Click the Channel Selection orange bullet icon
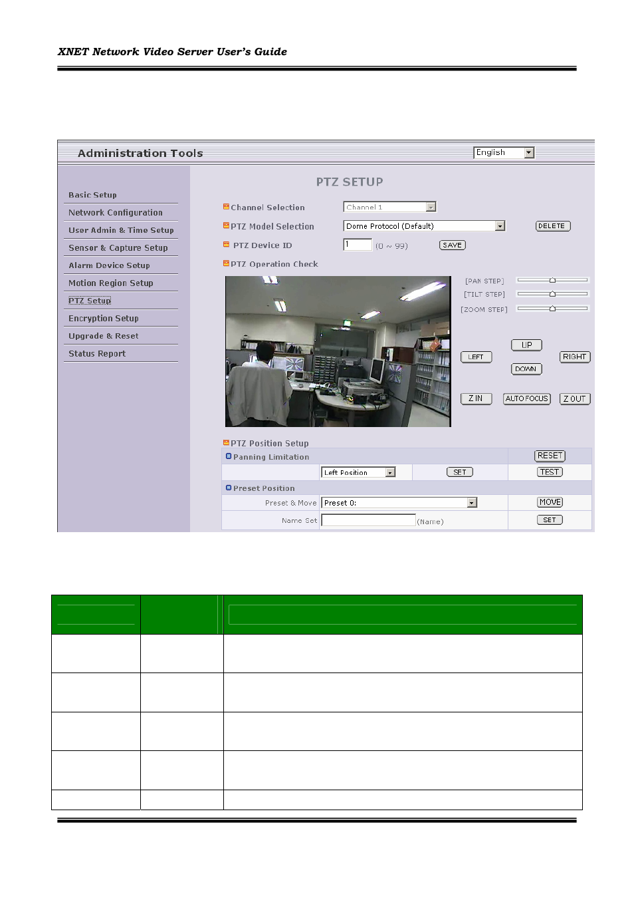The image size is (634, 898). coord(226,207)
